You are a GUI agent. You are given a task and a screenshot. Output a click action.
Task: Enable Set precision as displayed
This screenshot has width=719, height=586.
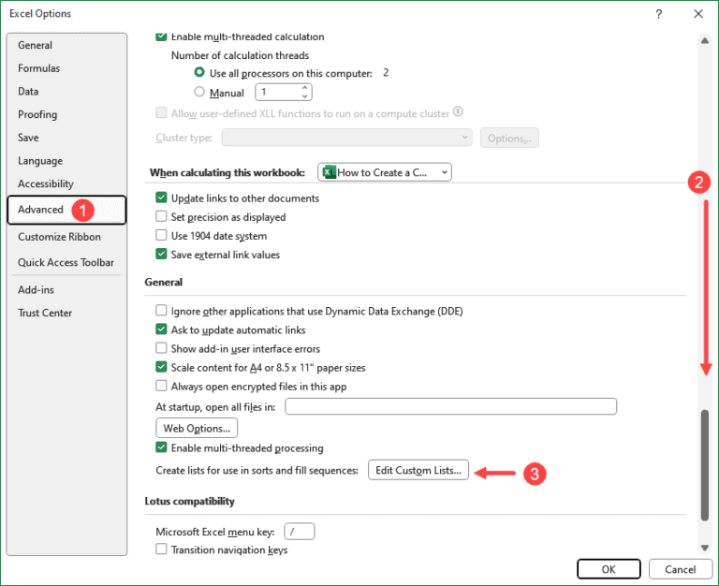tap(162, 217)
